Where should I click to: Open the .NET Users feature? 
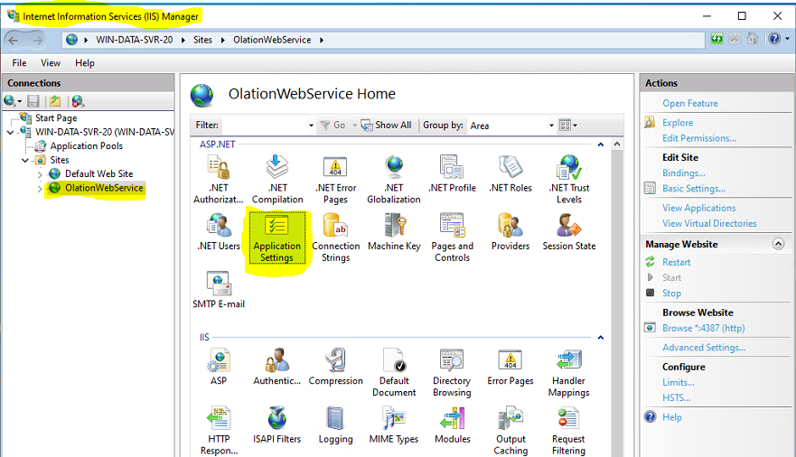(219, 232)
